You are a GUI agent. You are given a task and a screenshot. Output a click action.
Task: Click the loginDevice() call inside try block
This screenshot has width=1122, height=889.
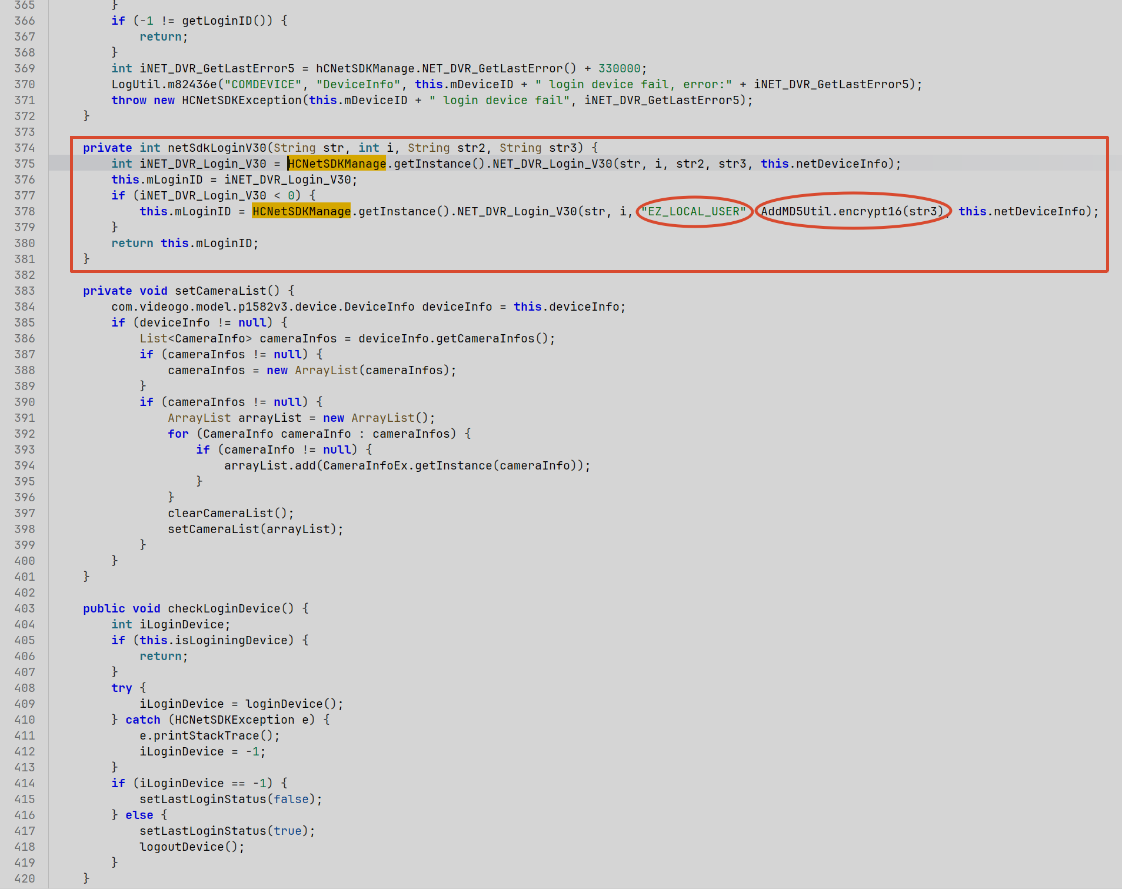click(291, 704)
